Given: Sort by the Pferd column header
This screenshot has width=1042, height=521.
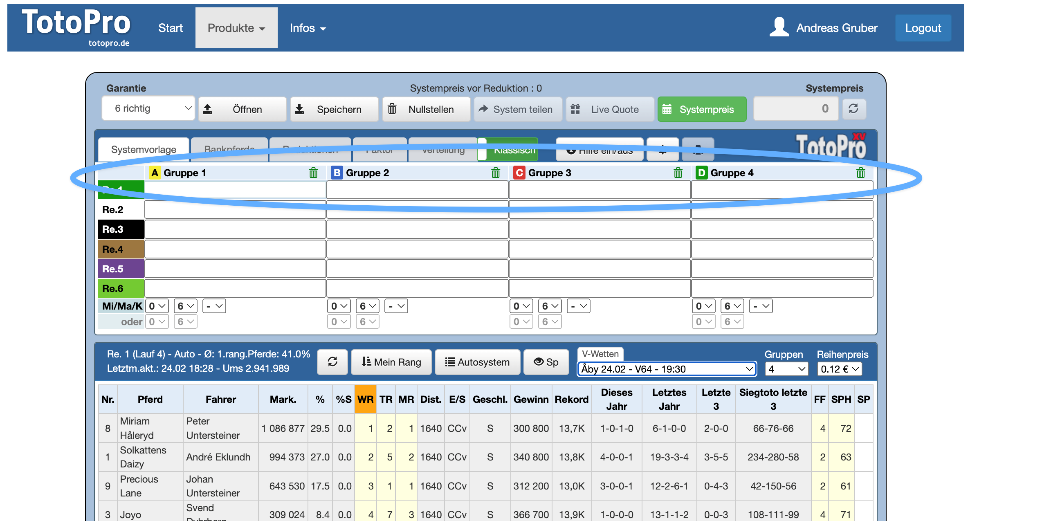Looking at the screenshot, I should (150, 399).
